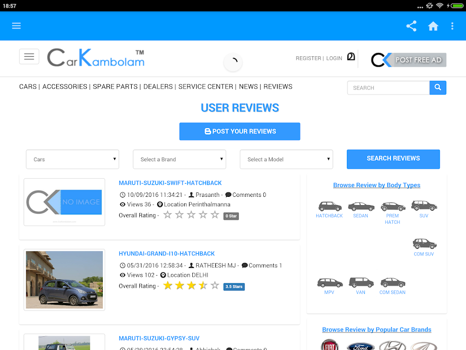Tap the Wi-Fi status bar icon
The image size is (466, 350).
440,5
